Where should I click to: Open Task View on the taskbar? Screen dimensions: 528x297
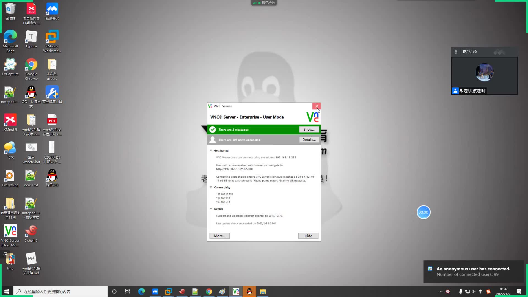click(128, 291)
